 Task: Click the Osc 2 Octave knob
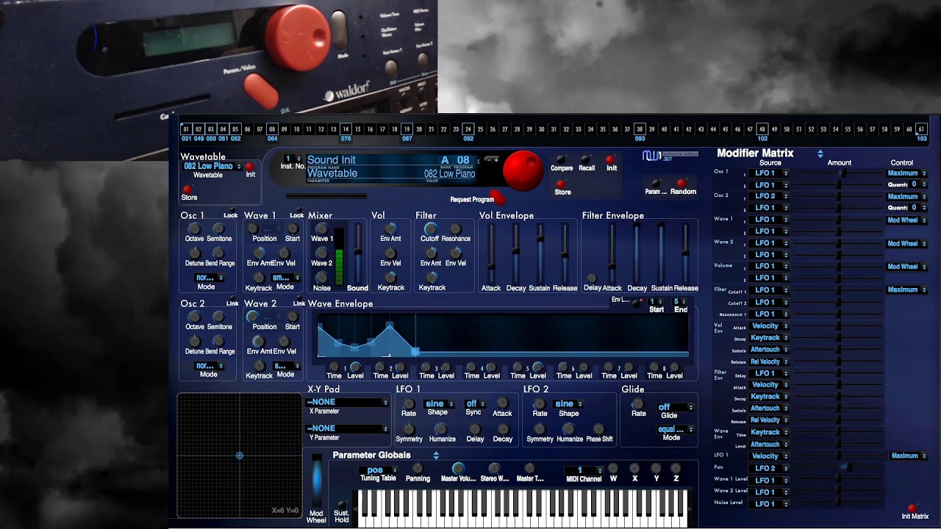tap(194, 317)
